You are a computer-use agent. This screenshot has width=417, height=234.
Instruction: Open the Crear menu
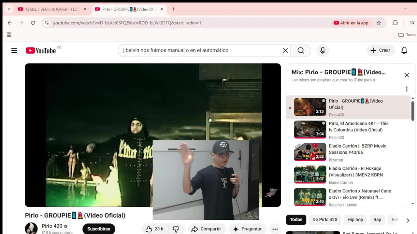380,50
